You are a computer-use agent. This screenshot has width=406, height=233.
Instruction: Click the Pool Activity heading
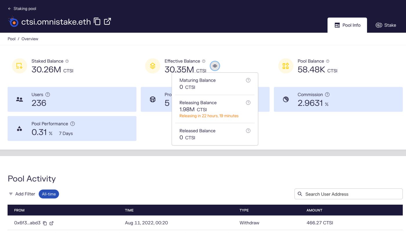[x=32, y=179]
